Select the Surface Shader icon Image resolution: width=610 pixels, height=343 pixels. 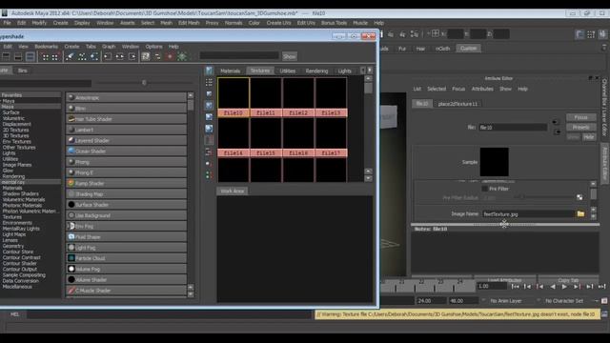point(71,204)
